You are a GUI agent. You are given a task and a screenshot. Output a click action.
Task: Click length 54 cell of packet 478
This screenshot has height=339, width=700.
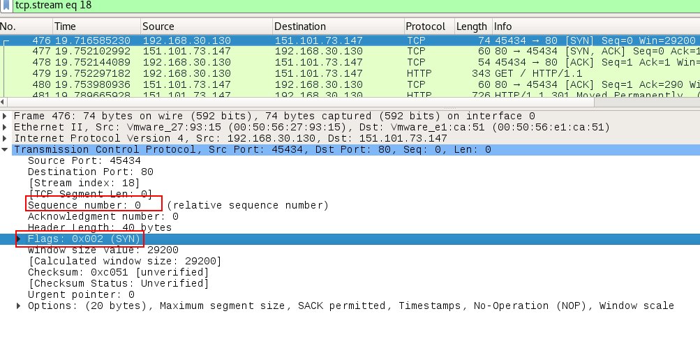pyautogui.click(x=484, y=63)
